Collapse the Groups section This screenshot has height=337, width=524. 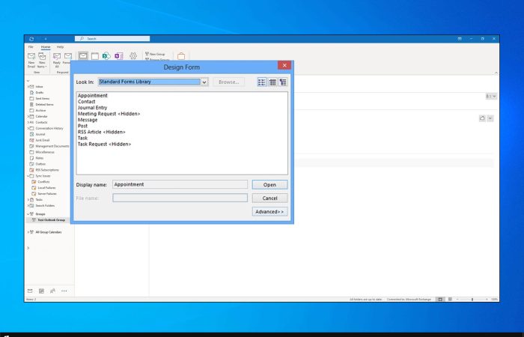28,214
